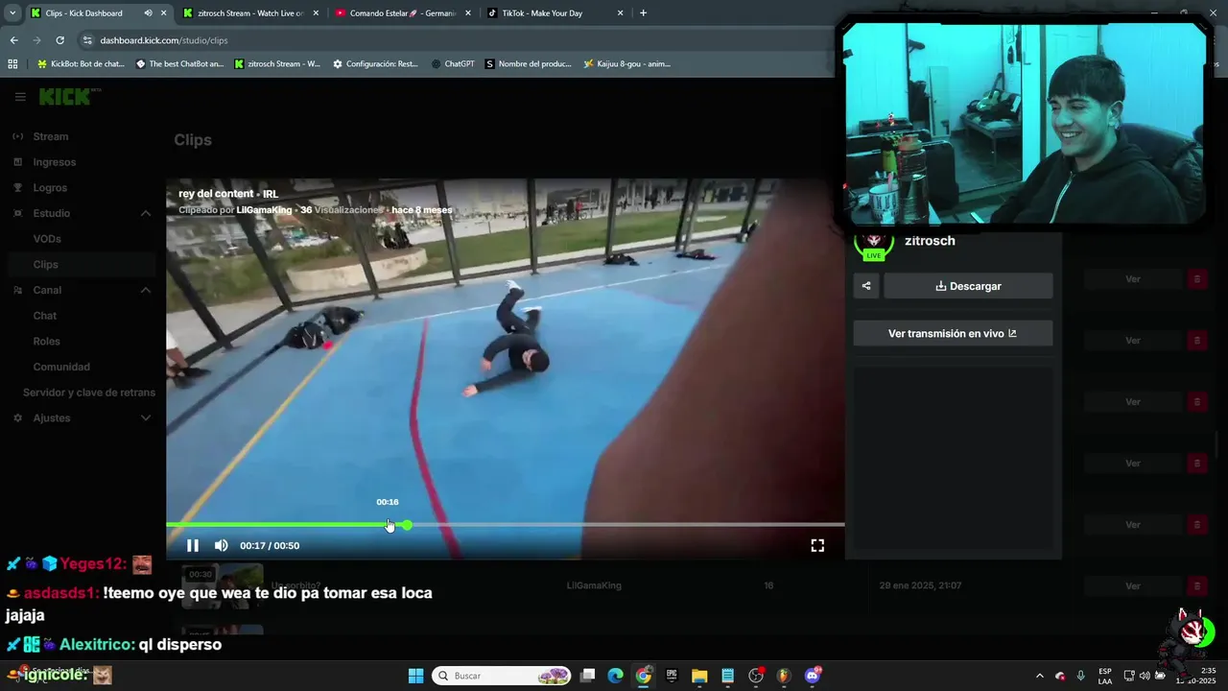
Task: Open Epic Games Launcher from taskbar
Action: click(x=672, y=676)
